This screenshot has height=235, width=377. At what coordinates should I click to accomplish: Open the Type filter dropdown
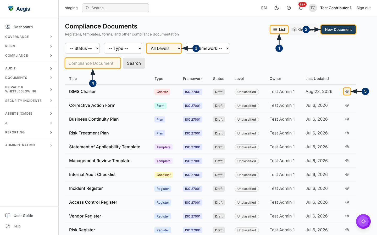coord(123,48)
